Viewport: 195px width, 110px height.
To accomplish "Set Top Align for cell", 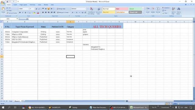I will [43, 9].
